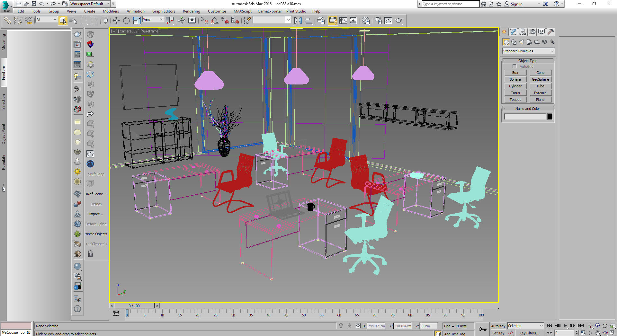Toggle Spinner Snap
617x336 pixels.
tap(235, 21)
